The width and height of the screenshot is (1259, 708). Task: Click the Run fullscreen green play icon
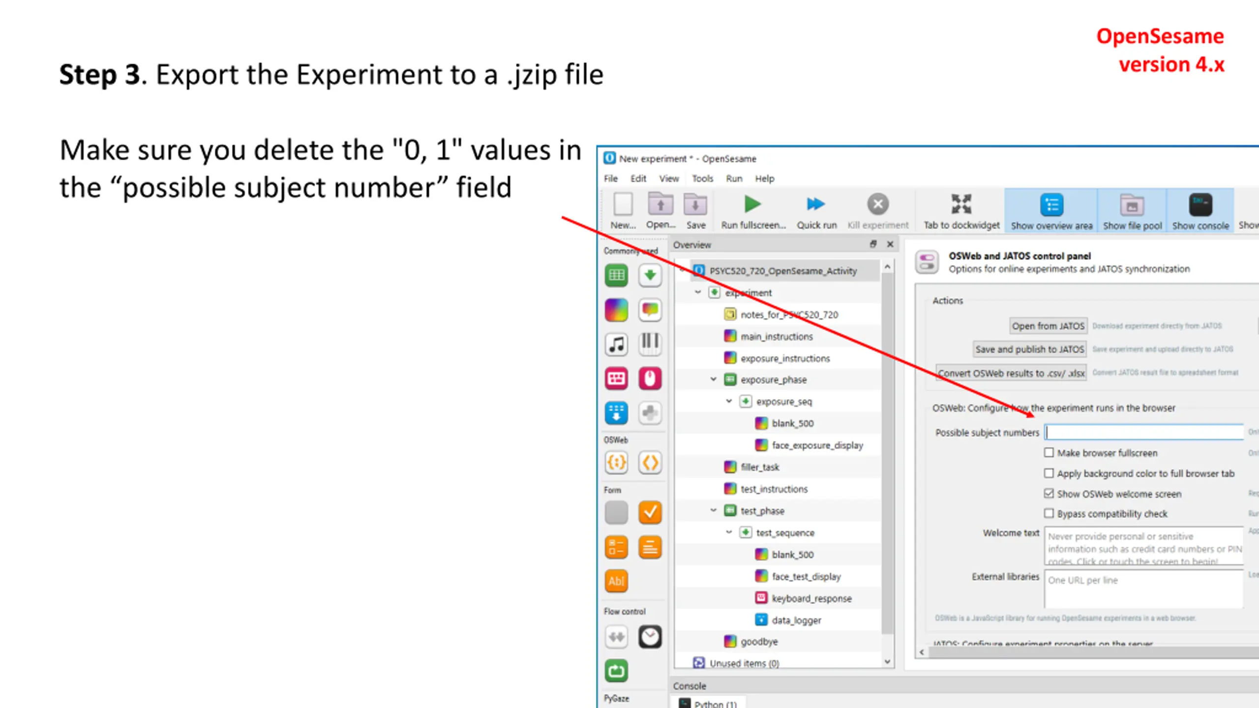(x=752, y=205)
